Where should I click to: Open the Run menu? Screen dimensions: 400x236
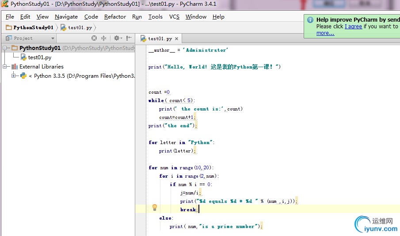tap(137, 17)
